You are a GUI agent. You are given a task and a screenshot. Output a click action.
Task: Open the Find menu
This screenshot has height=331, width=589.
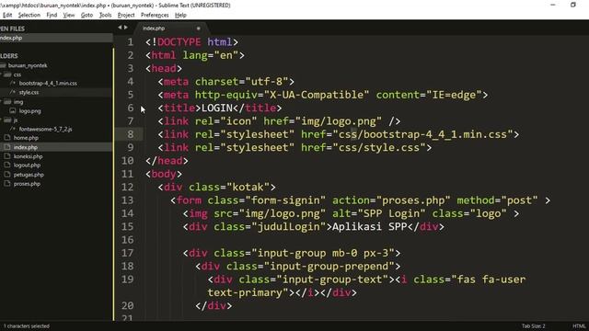[x=52, y=15]
